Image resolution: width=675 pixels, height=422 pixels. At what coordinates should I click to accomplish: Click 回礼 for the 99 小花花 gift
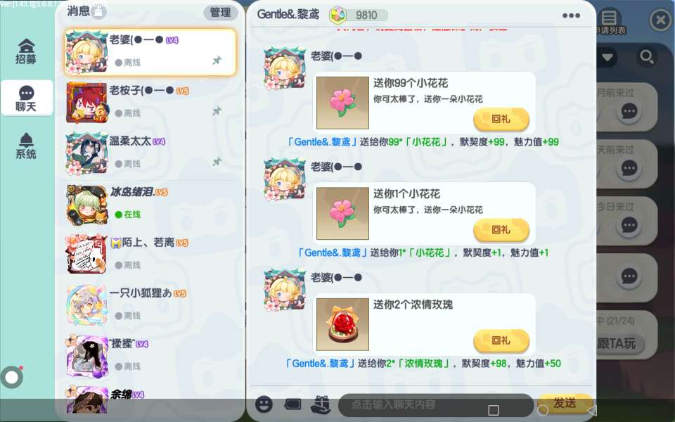tap(501, 119)
